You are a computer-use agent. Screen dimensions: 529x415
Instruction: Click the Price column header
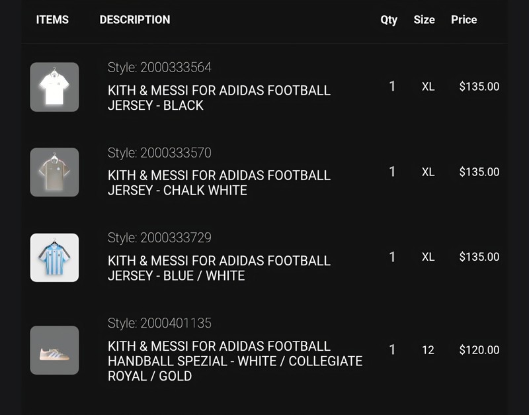click(464, 20)
